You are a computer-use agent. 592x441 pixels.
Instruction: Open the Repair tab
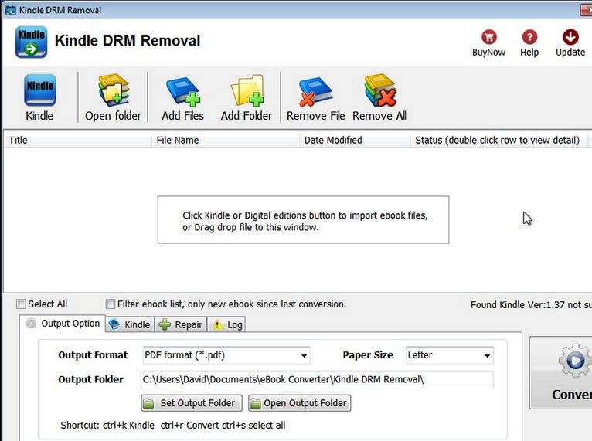181,324
